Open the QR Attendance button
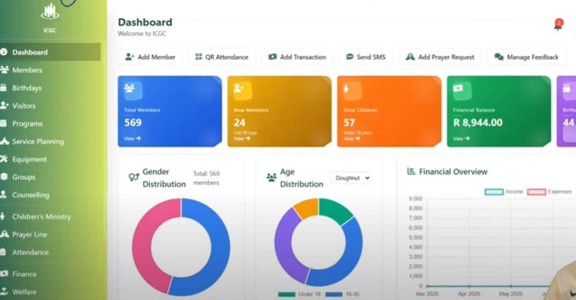Viewport: 576px width, 300px height. pyautogui.click(x=221, y=57)
